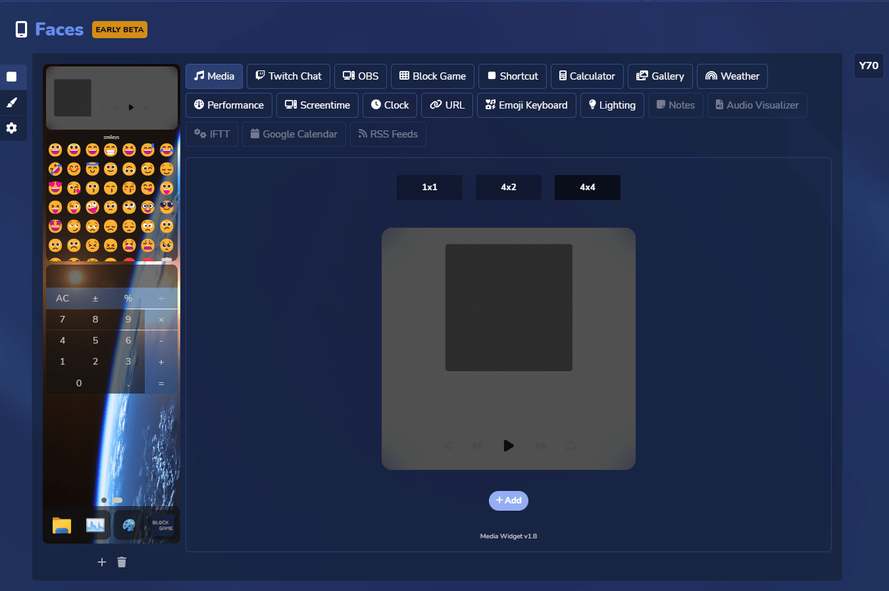Click the plus icon below device preview
889x591 pixels.
click(x=102, y=562)
